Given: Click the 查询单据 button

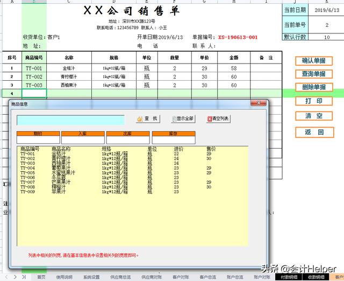Looking at the screenshot, I should tap(314, 74).
